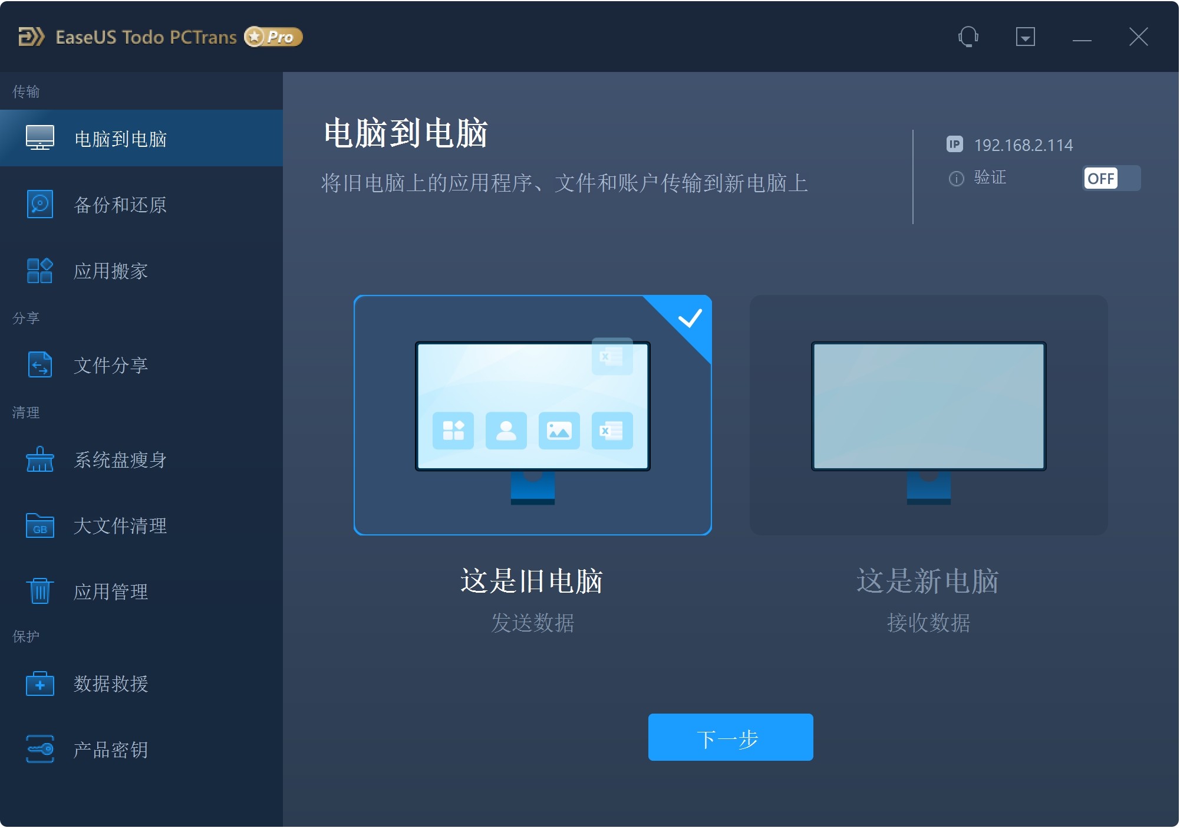The height and width of the screenshot is (828, 1180).
Task: Click the 产品密钥 key icon
Action: 40,749
